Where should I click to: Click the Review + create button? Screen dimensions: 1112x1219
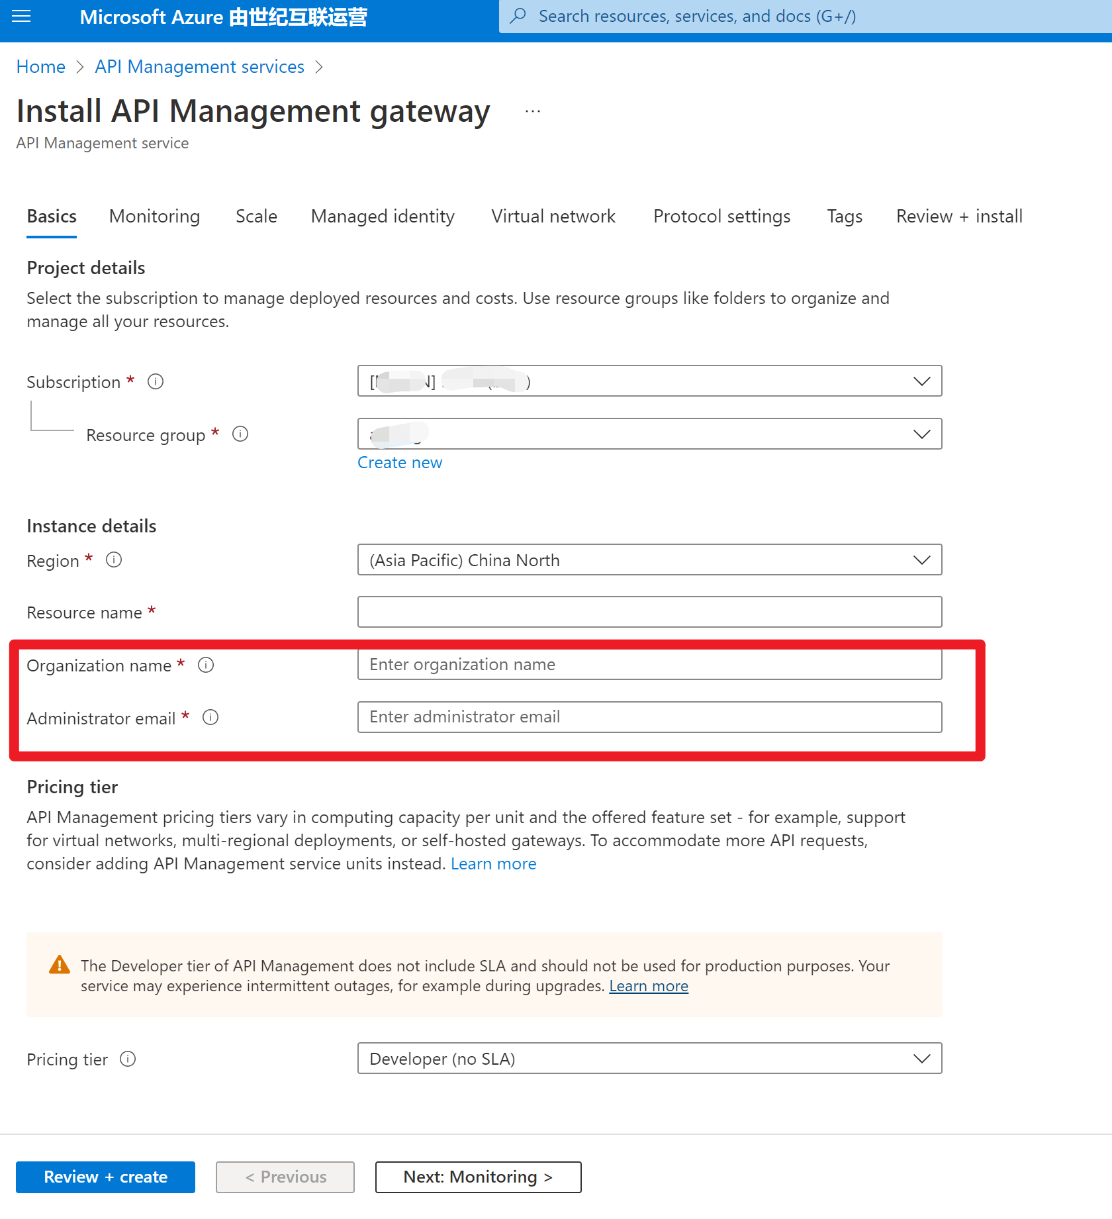click(105, 1177)
